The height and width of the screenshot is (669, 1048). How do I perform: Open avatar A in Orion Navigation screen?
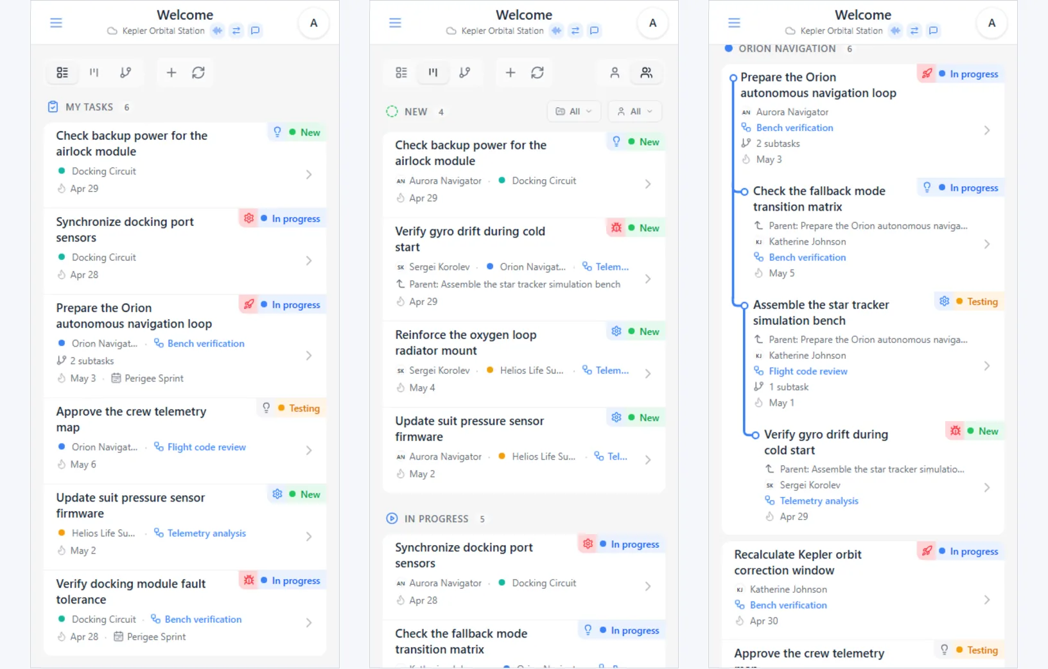[991, 23]
